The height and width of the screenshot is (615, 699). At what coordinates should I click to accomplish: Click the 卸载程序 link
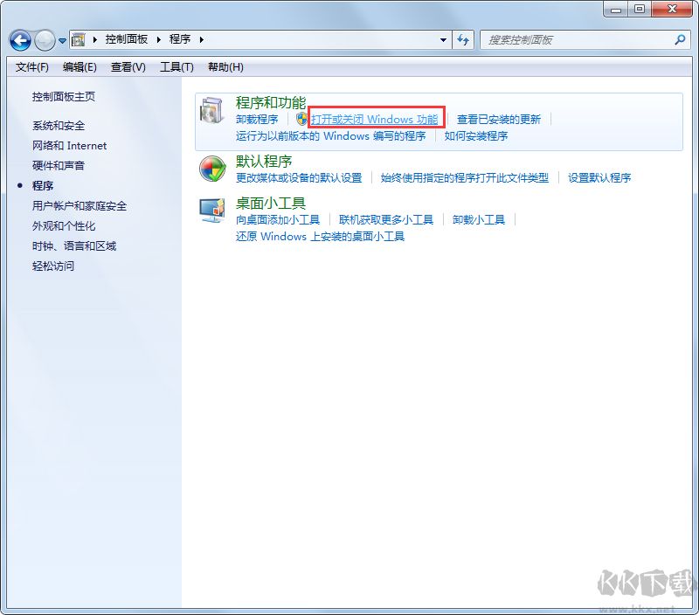255,118
